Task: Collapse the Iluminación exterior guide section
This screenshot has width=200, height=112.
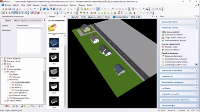Action: click(x=196, y=28)
